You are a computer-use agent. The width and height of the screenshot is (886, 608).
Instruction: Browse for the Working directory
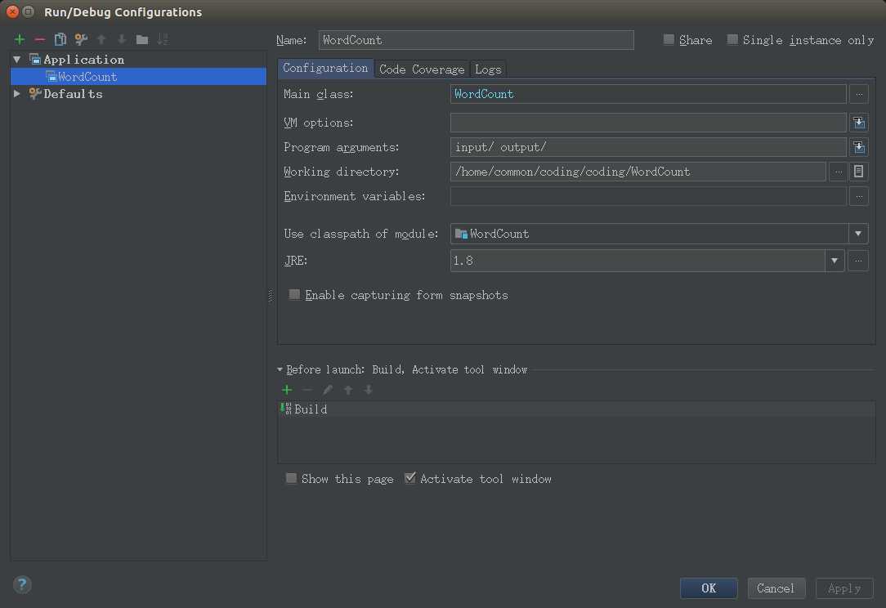point(839,172)
